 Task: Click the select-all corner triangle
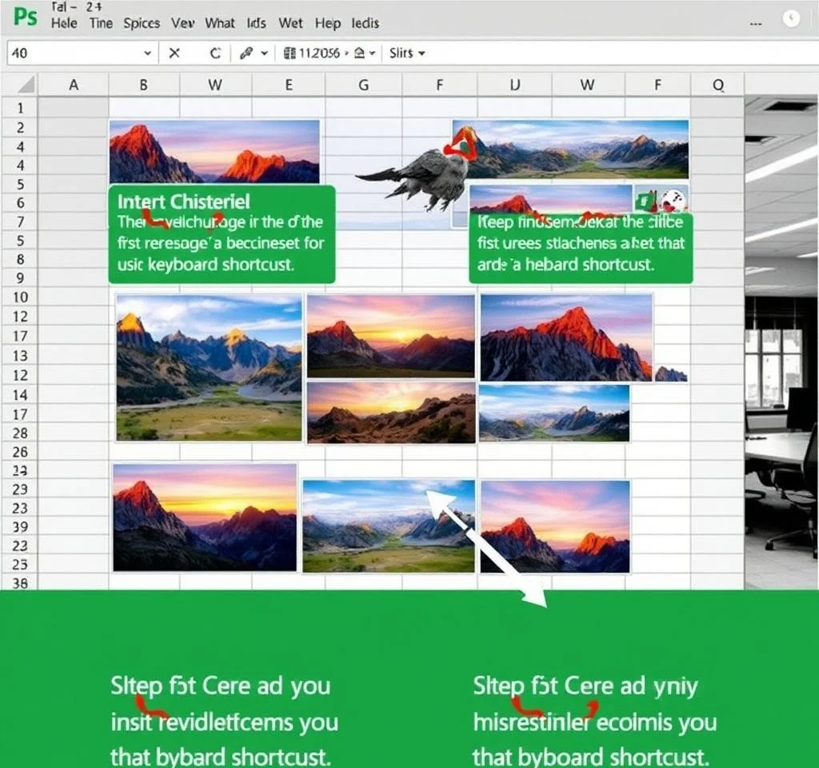click(26, 85)
